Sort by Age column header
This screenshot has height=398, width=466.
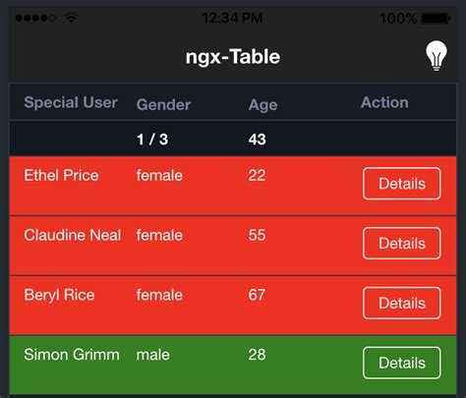pos(262,105)
